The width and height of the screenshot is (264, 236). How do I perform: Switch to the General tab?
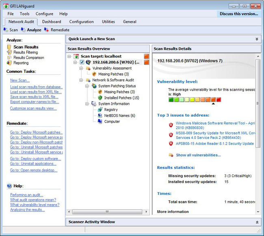pos(130,21)
